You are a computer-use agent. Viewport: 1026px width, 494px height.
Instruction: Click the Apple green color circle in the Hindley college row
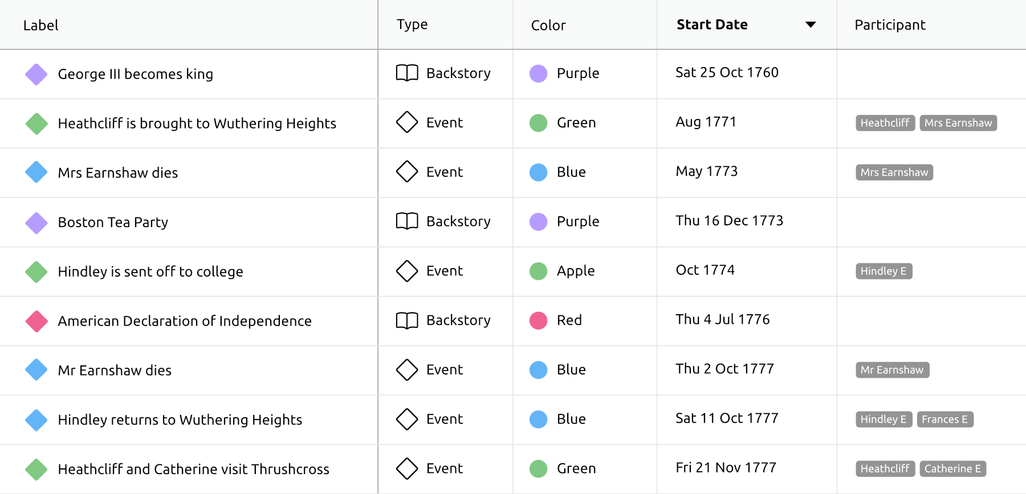tap(538, 271)
